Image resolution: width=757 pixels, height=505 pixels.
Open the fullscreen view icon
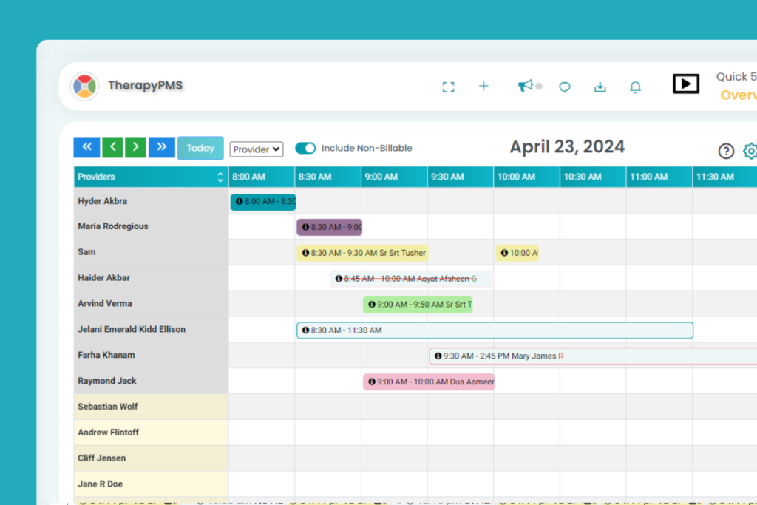[448, 87]
